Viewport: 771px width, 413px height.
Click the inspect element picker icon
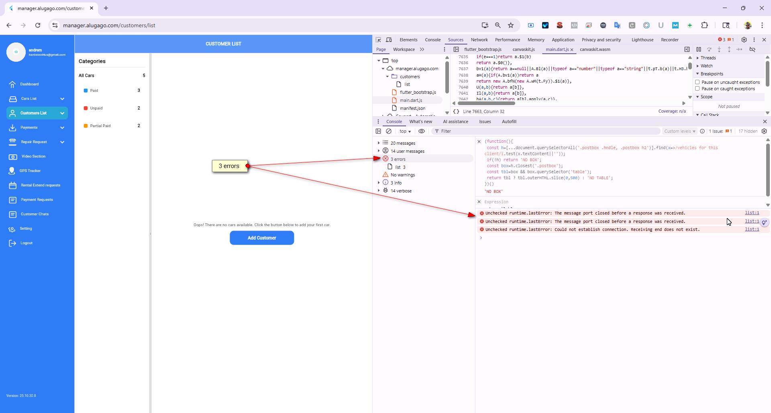378,40
